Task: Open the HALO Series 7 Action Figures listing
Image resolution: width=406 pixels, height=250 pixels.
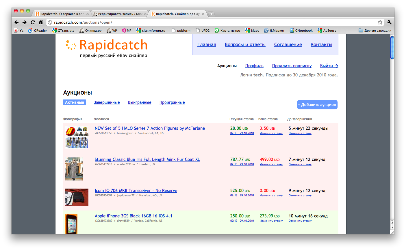Action: tap(150, 128)
